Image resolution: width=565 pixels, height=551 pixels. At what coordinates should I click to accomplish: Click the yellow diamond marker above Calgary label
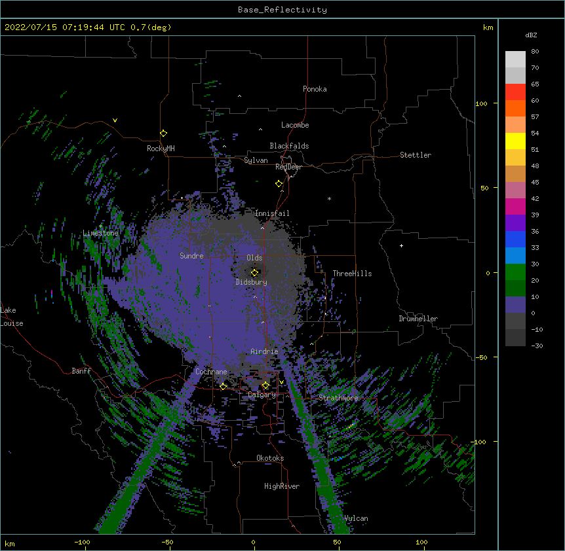(x=265, y=385)
